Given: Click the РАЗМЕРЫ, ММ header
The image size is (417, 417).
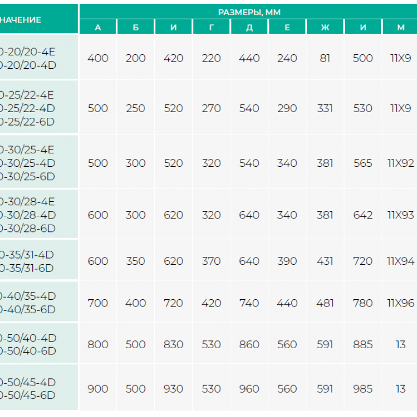Looking at the screenshot, I should coord(249,12).
